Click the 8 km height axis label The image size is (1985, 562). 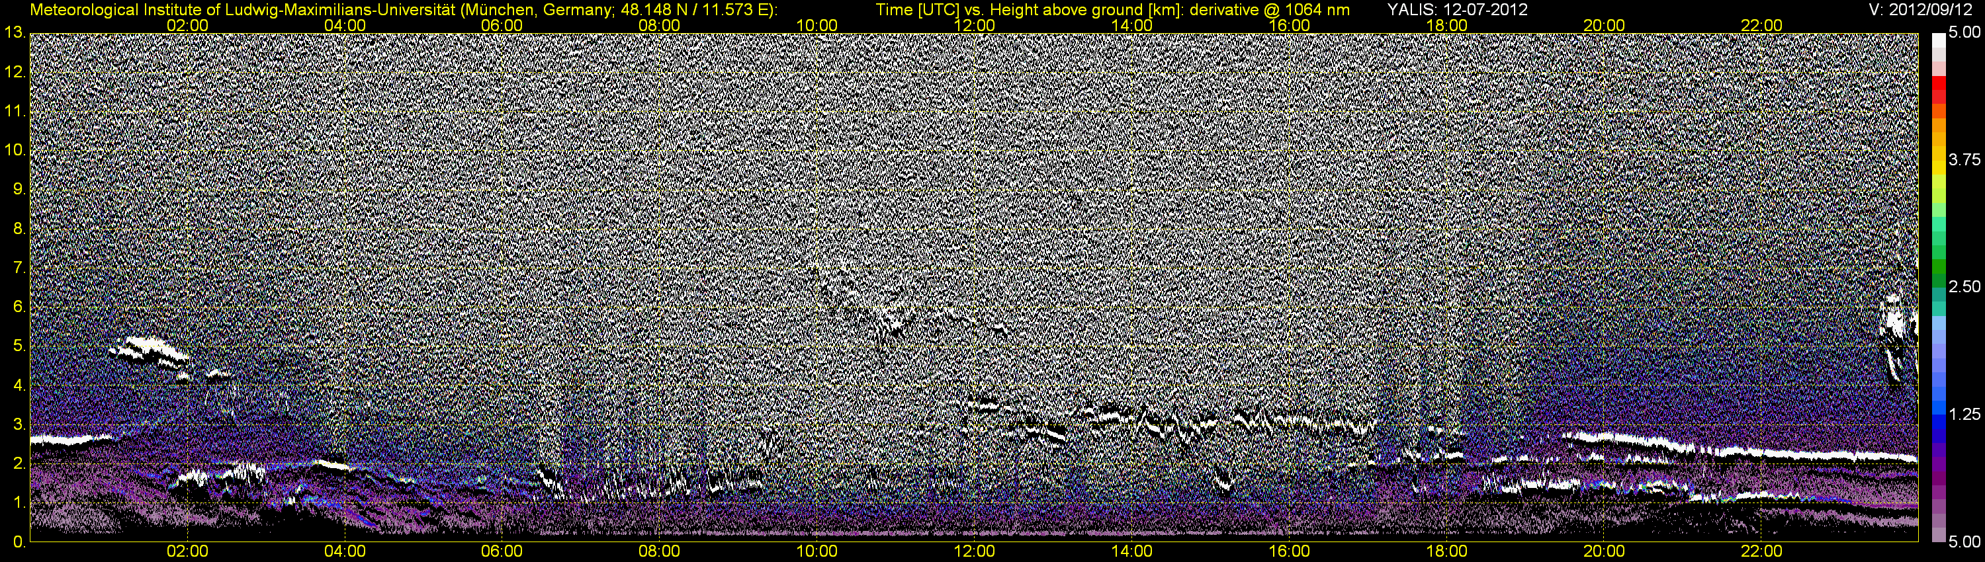coord(19,229)
